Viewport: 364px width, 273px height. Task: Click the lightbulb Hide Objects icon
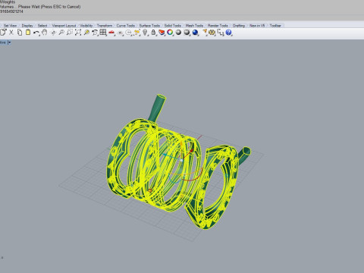(145, 33)
